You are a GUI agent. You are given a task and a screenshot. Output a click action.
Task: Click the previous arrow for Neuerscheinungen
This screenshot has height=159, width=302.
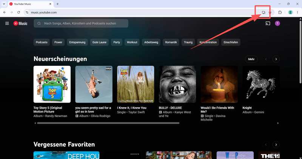[x=266, y=59]
